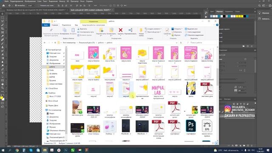Go up one folder level in Explorer

click(x=55, y=42)
